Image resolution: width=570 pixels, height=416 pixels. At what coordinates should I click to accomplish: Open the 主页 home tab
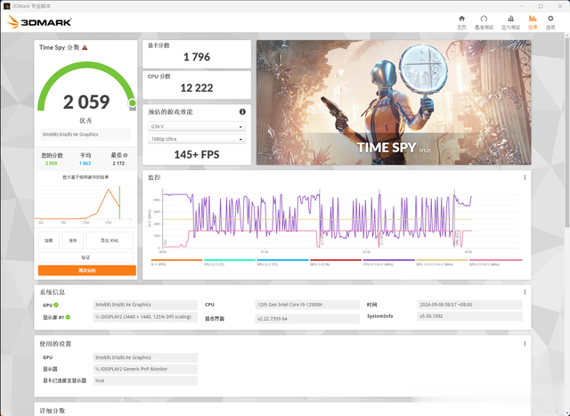[x=461, y=22]
